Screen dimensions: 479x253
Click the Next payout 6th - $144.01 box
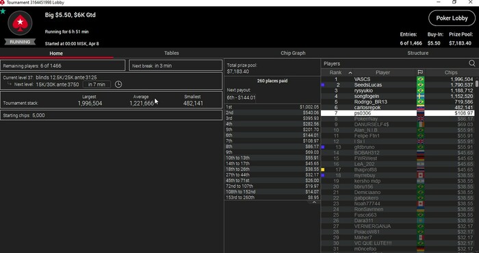click(x=241, y=97)
